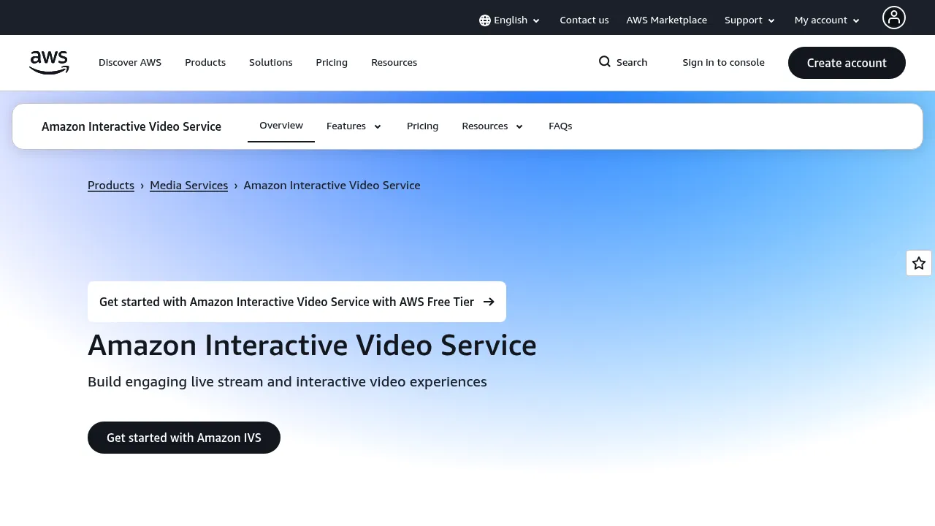Click Get started with Amazon IVS button
Screen dimensions: 935x526
[x=184, y=438]
